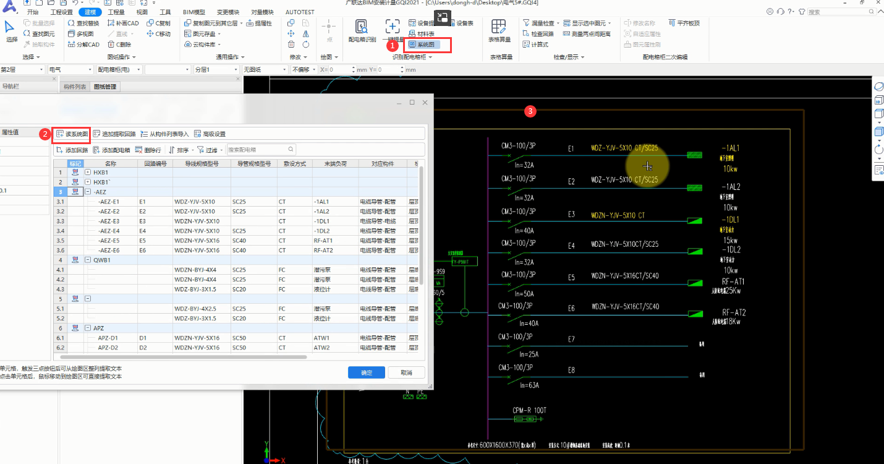
Task: Click 添加配电箱 in the dialog toolbar
Action: click(111, 150)
